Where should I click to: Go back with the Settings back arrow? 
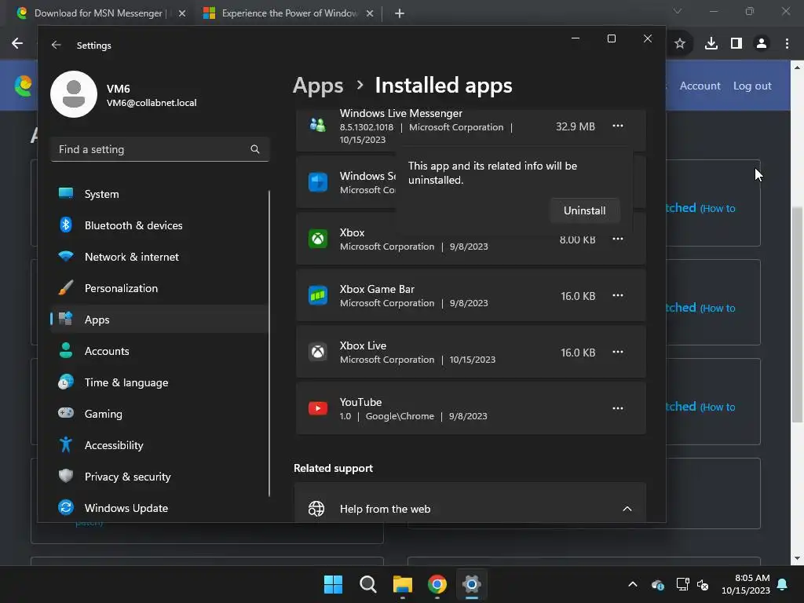pyautogui.click(x=57, y=45)
